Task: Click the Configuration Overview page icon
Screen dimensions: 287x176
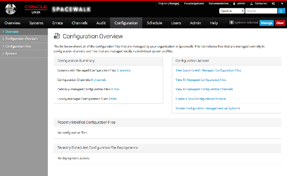Action: point(57,36)
